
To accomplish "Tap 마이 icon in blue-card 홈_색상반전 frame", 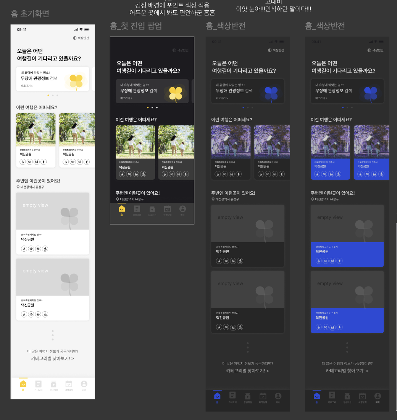I will point(378,396).
